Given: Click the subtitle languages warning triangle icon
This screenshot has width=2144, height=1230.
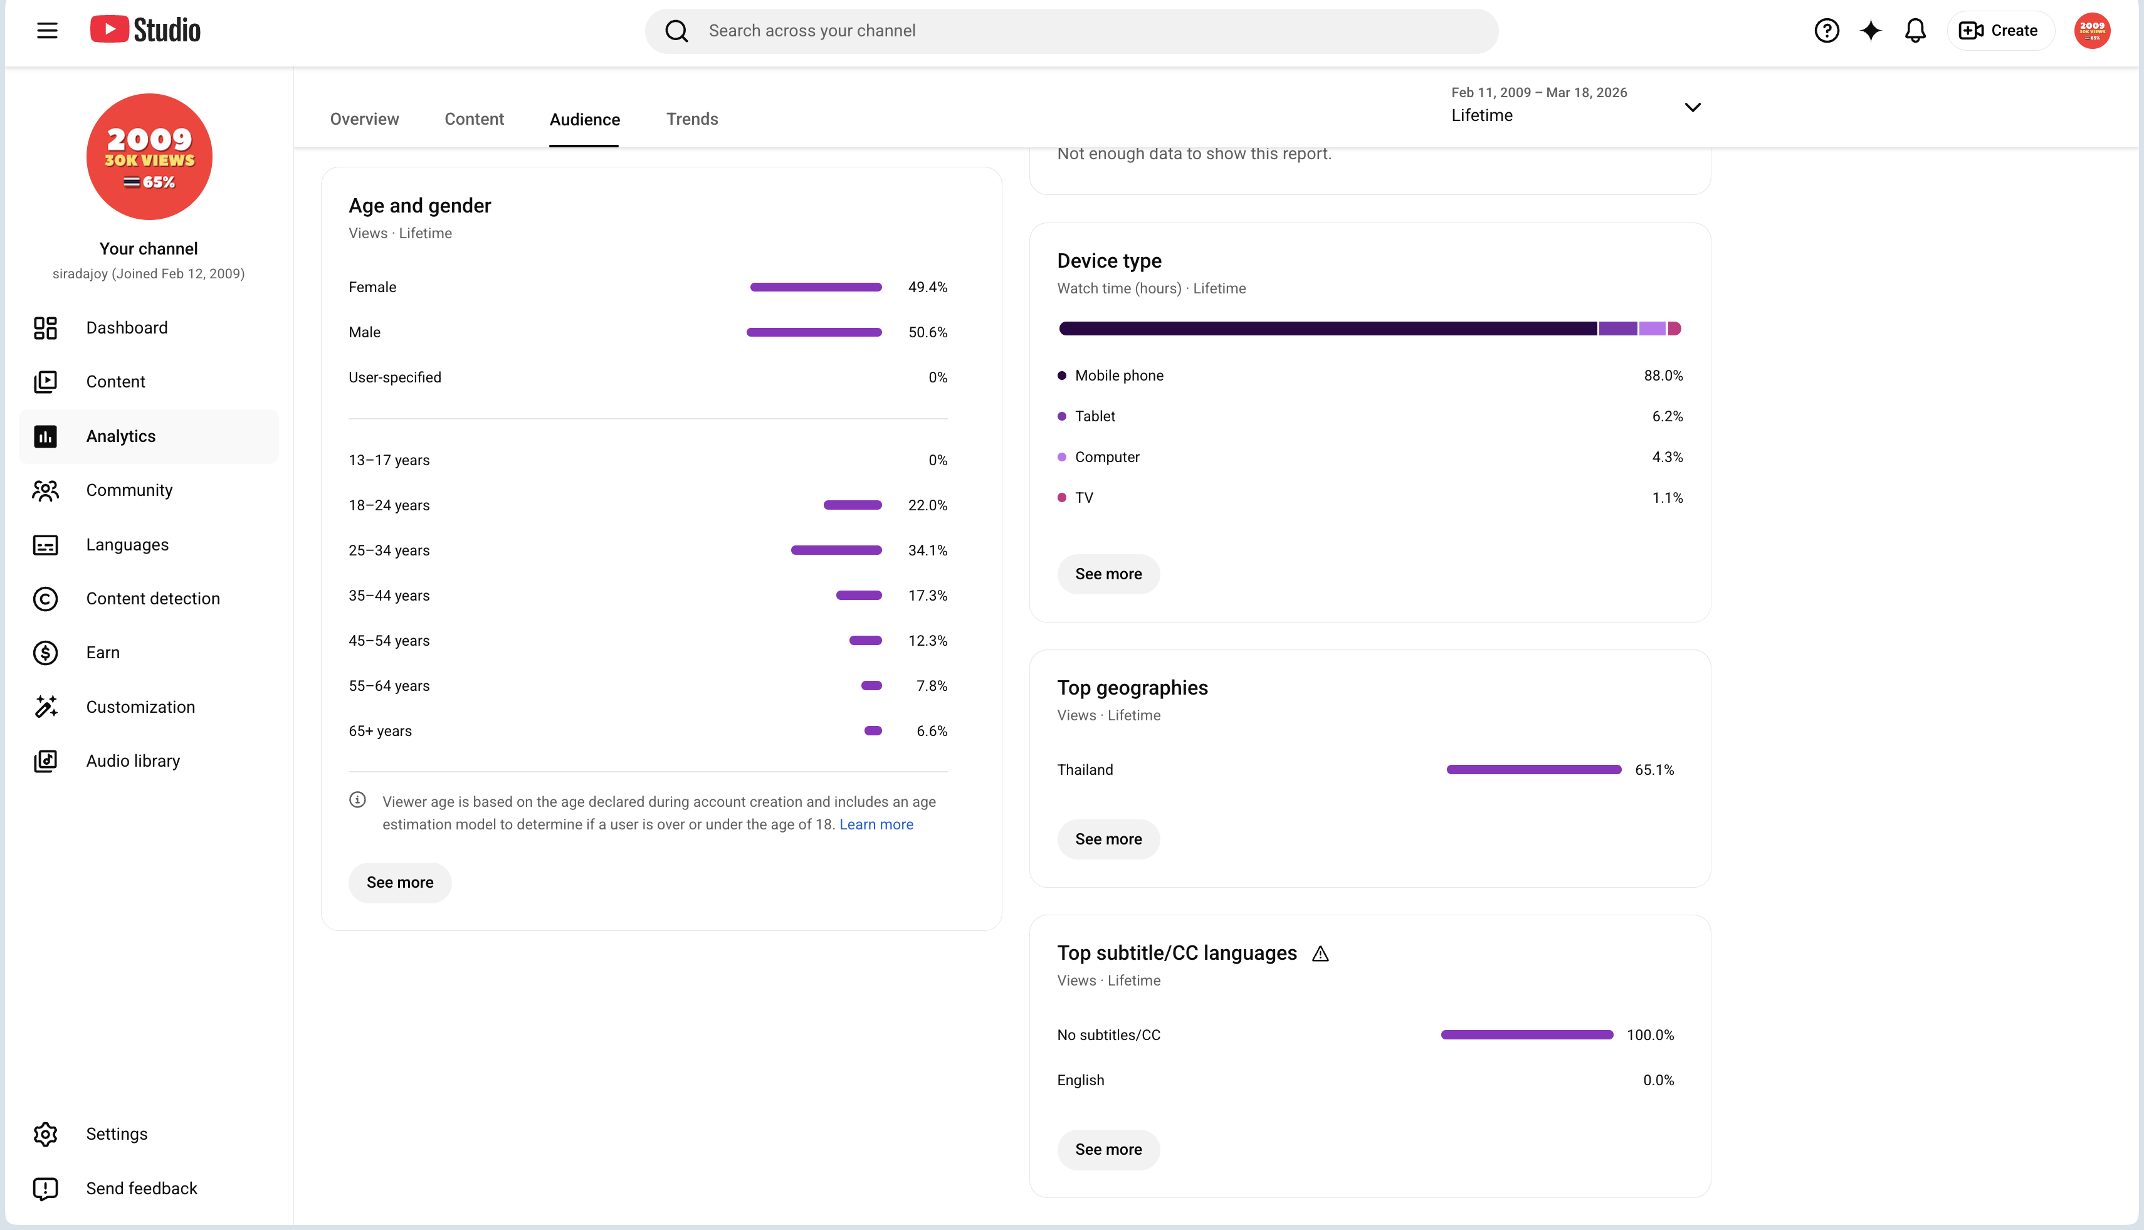Looking at the screenshot, I should coord(1320,954).
